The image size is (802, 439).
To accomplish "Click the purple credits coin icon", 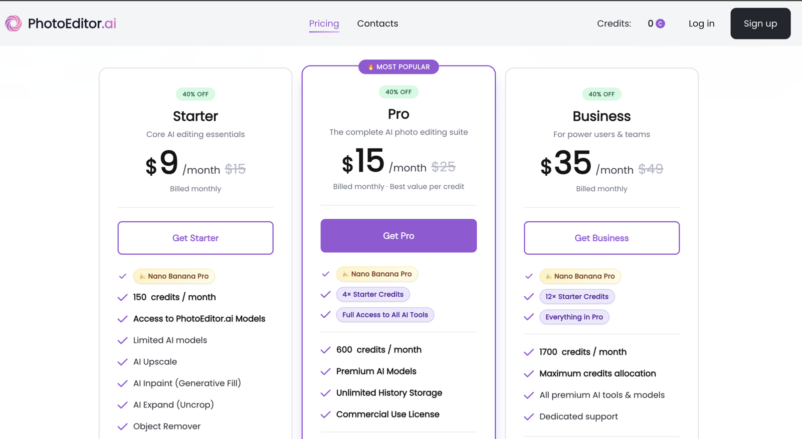I will [x=661, y=24].
